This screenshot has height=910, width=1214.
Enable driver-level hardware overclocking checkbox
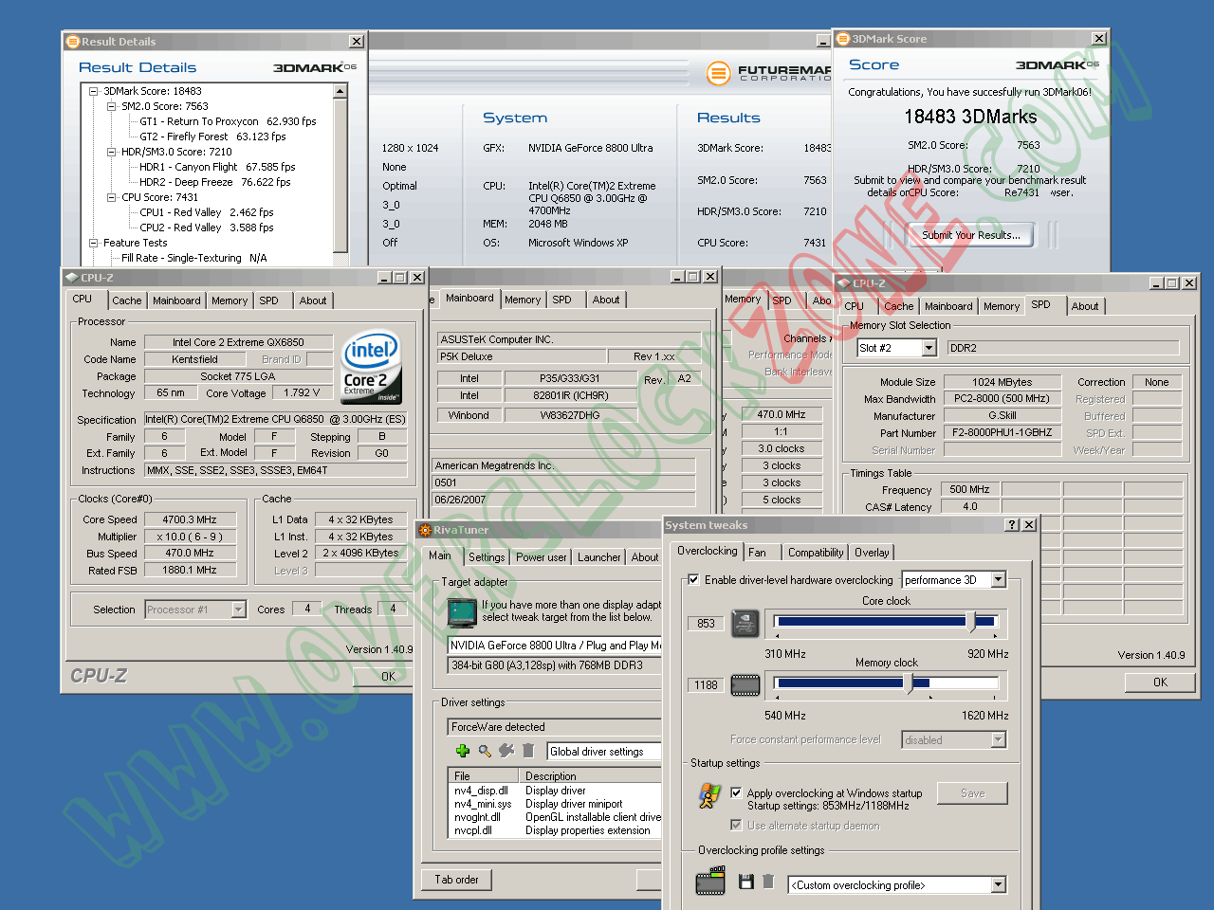pos(693,579)
